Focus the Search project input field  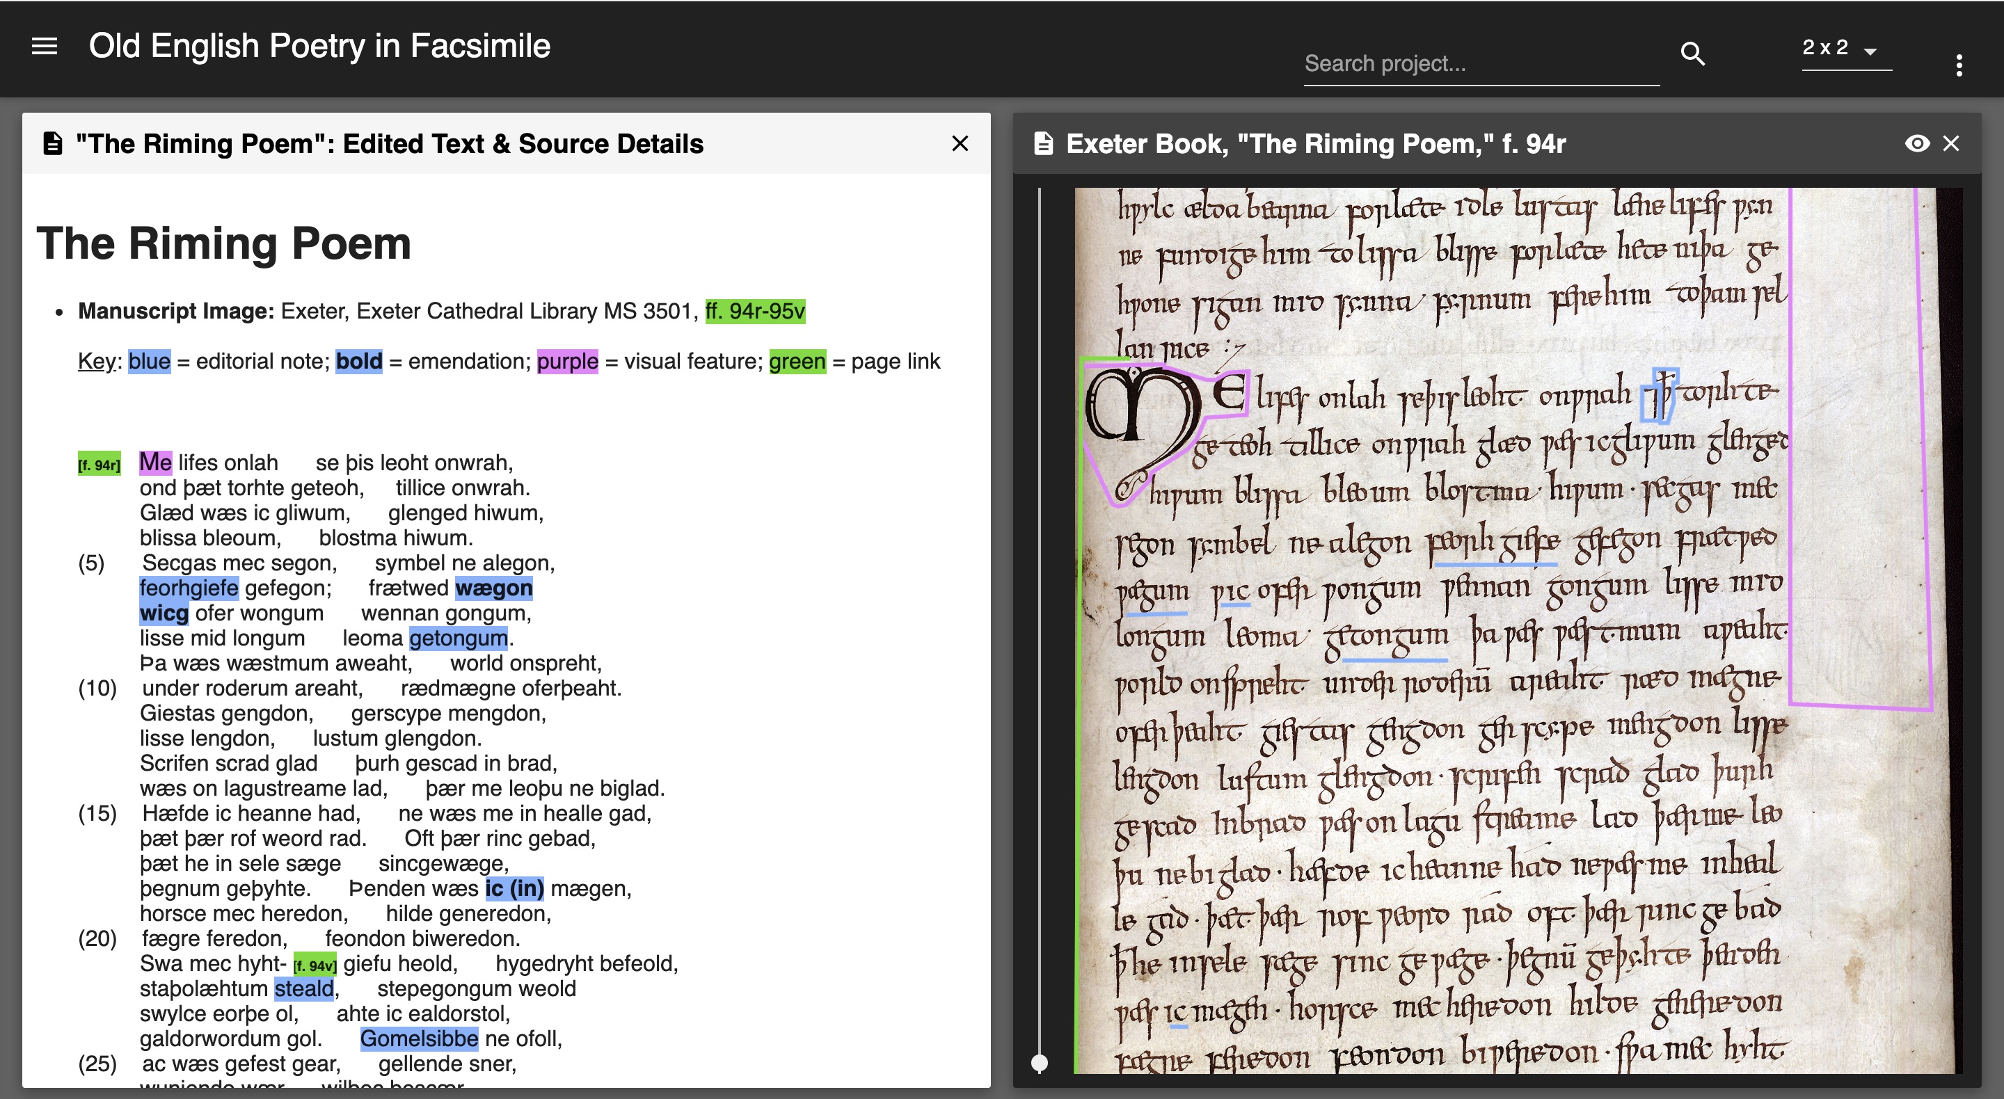[x=1481, y=64]
